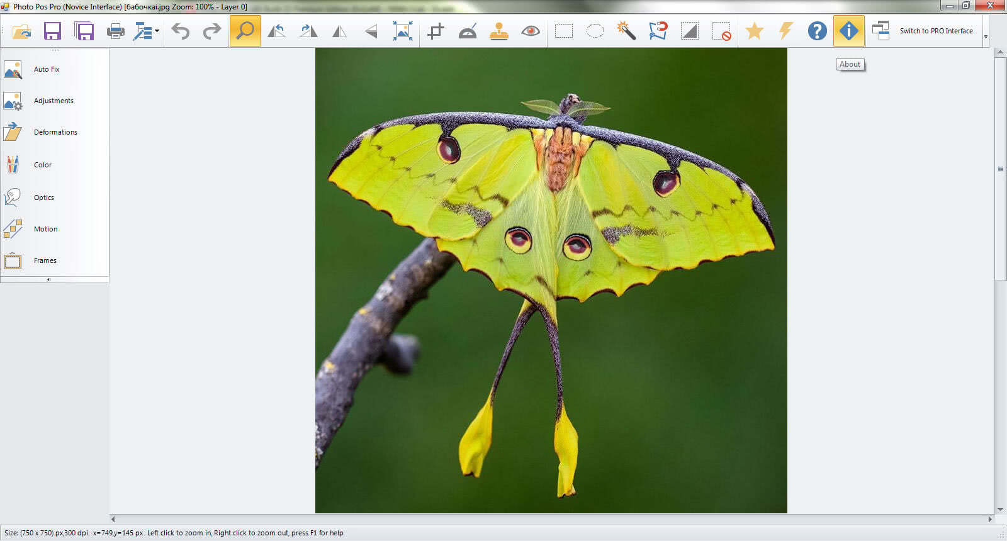Screen dimensions: 1007x541
Task: Click the x,y coordinates text in status bar
Action: [x=118, y=533]
